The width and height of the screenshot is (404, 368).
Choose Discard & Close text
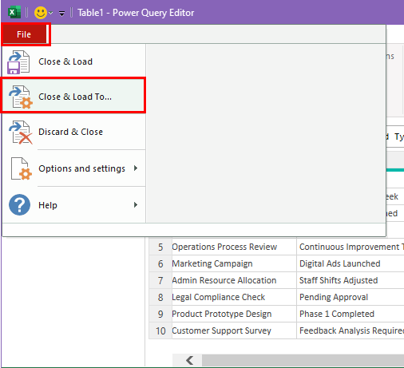(x=70, y=132)
